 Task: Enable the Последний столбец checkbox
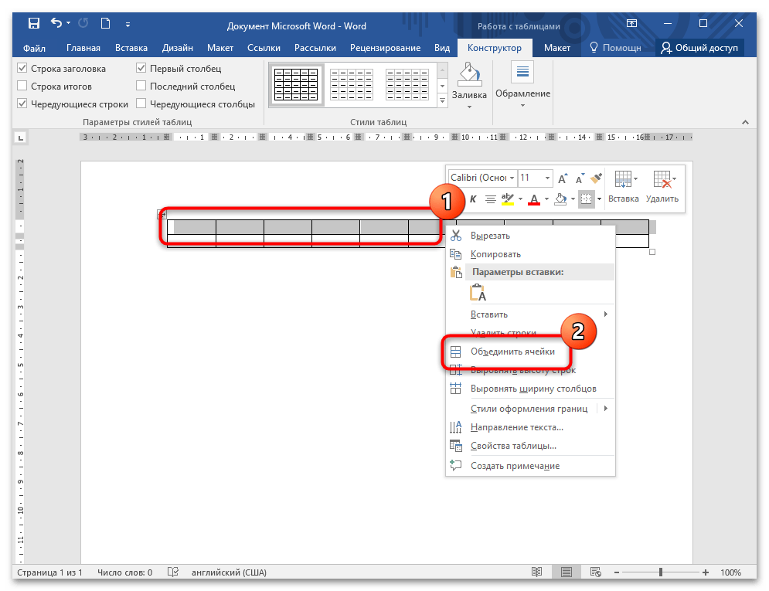point(141,86)
